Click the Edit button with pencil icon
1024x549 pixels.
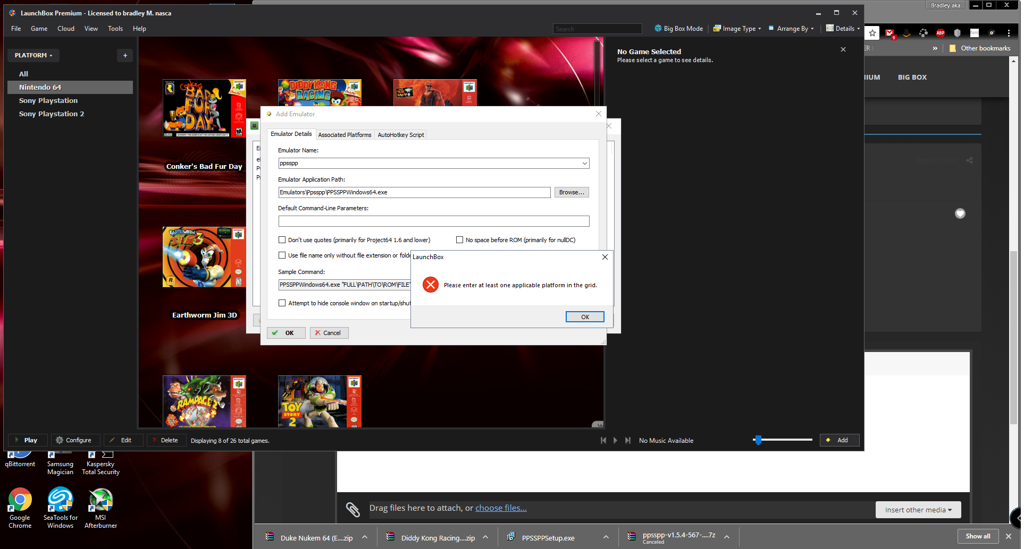click(x=124, y=441)
